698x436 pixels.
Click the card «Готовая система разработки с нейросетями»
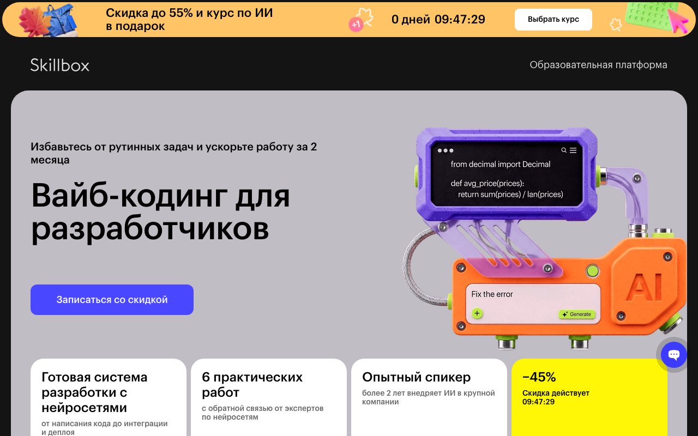(109, 397)
